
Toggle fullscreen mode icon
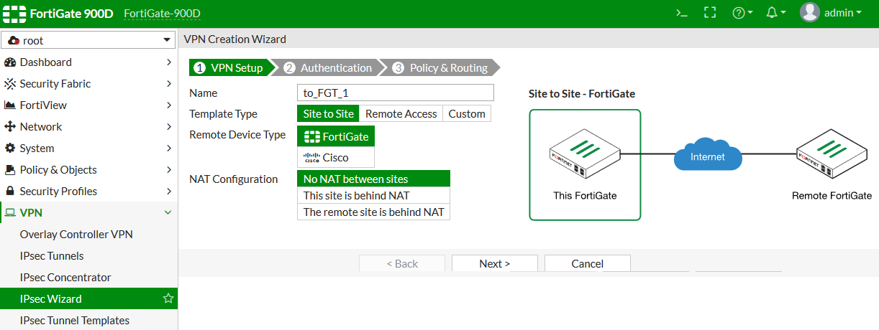click(x=710, y=13)
